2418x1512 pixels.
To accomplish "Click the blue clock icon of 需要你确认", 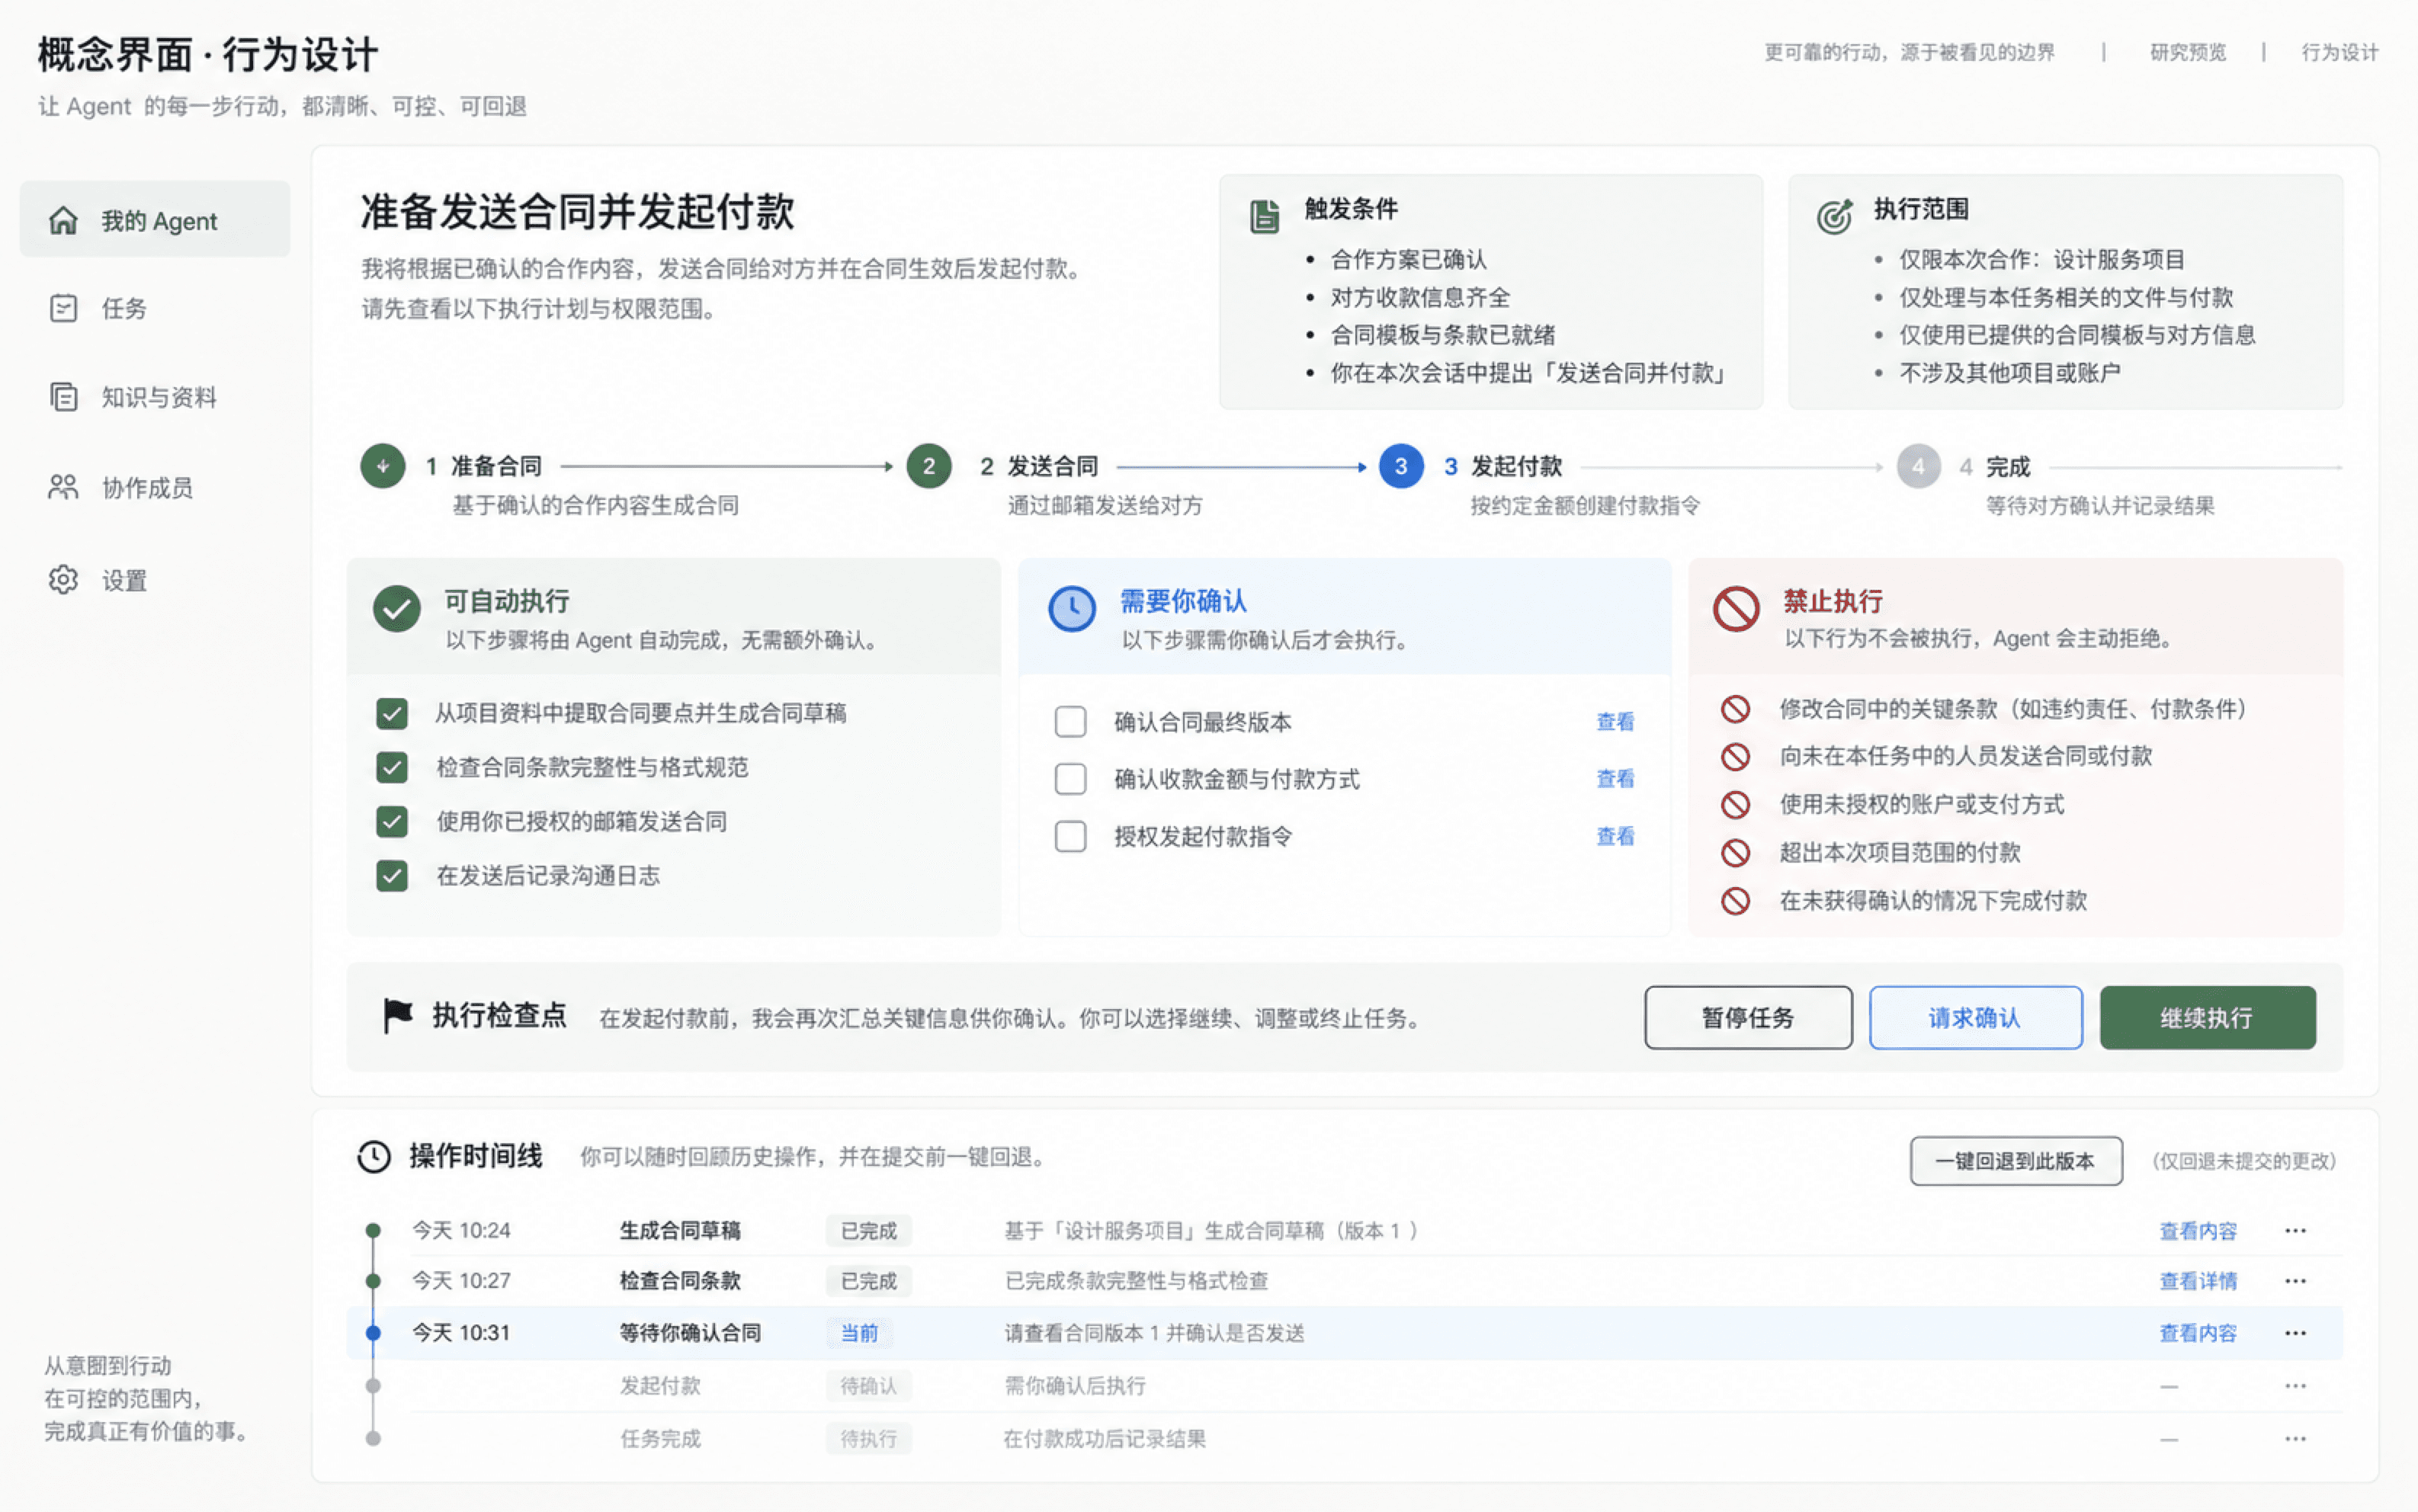I will (1072, 609).
